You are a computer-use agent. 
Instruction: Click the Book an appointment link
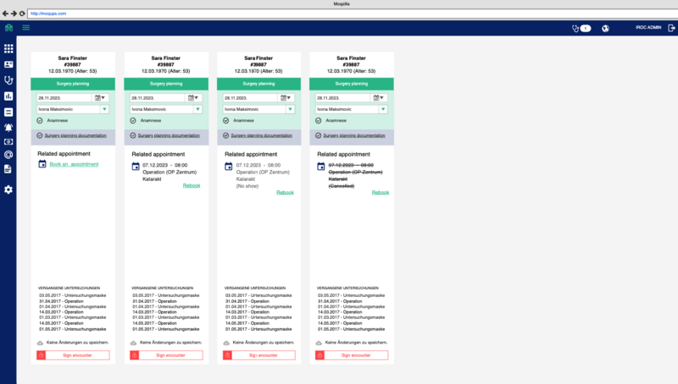tap(75, 163)
